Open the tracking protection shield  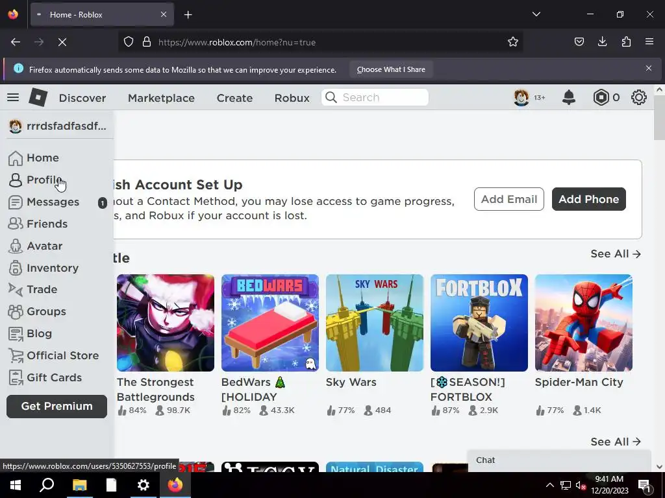129,42
